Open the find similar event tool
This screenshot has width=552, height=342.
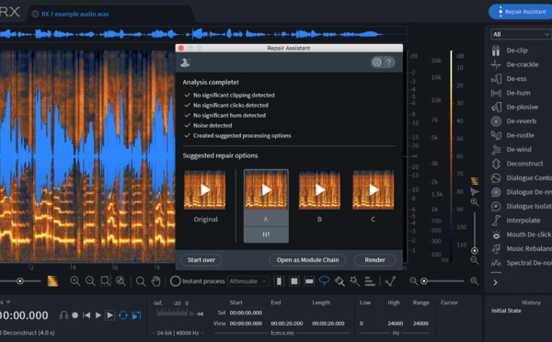[390, 280]
